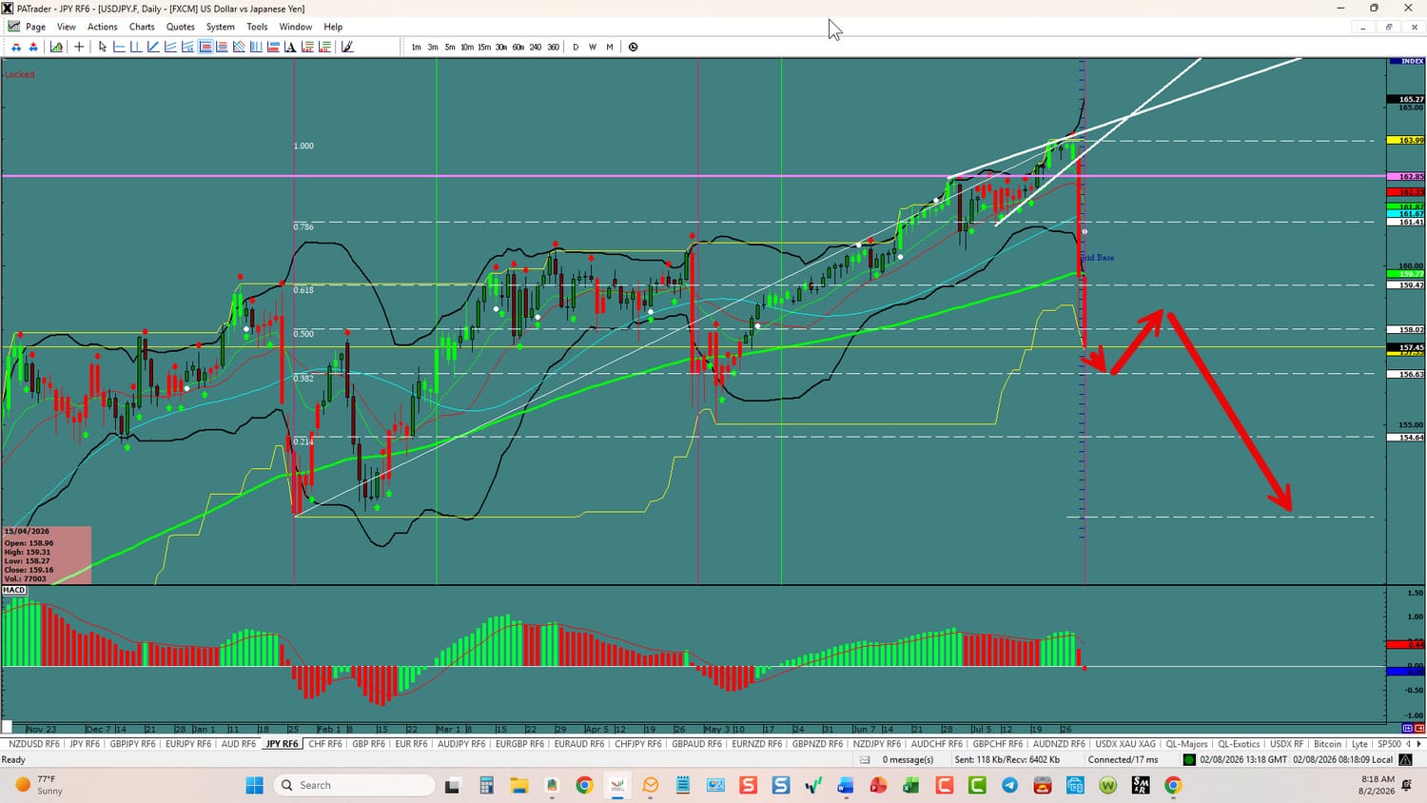This screenshot has height=803, width=1427.
Task: Open the Actions menu
Action: point(103,27)
